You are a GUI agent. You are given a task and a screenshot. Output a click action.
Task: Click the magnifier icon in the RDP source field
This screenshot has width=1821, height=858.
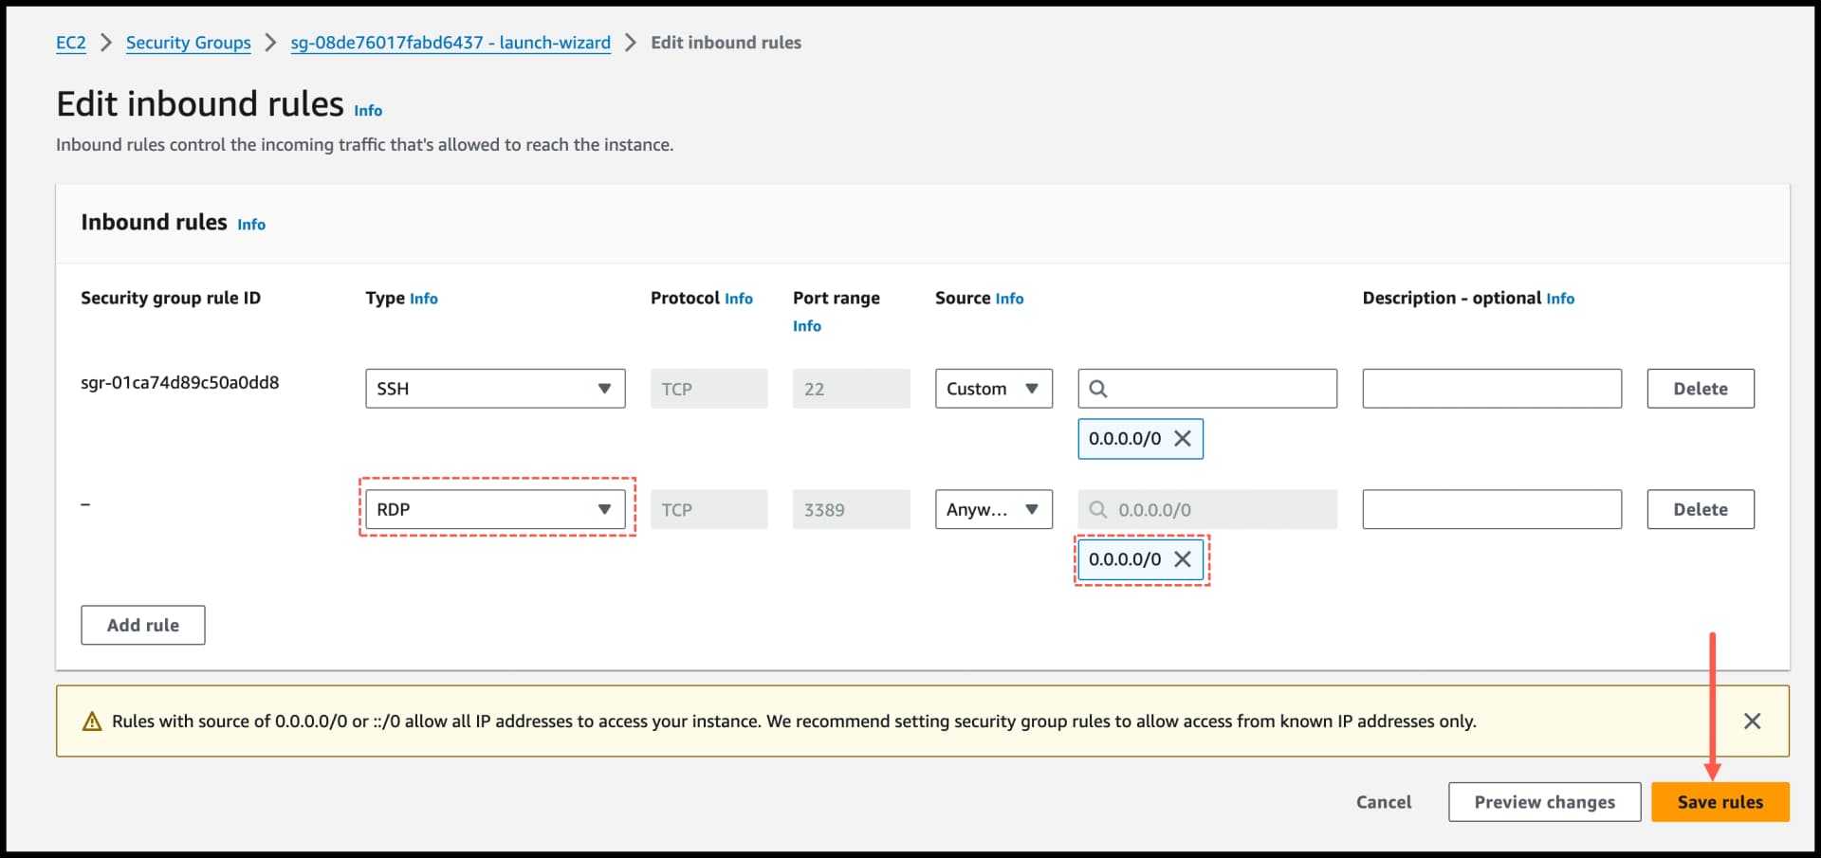coord(1099,509)
